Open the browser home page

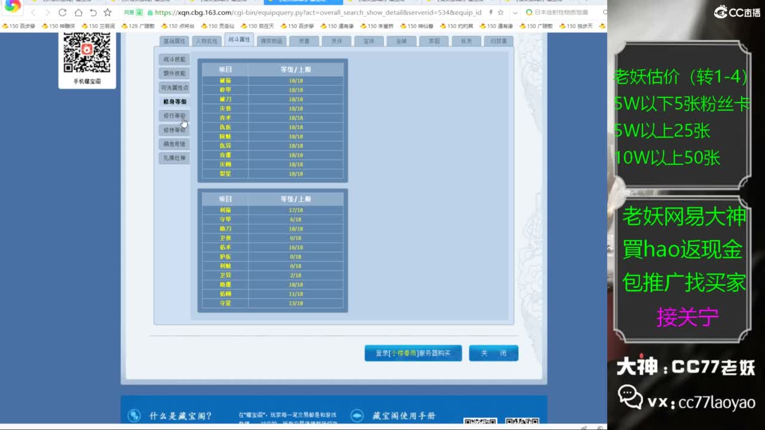[x=78, y=13]
